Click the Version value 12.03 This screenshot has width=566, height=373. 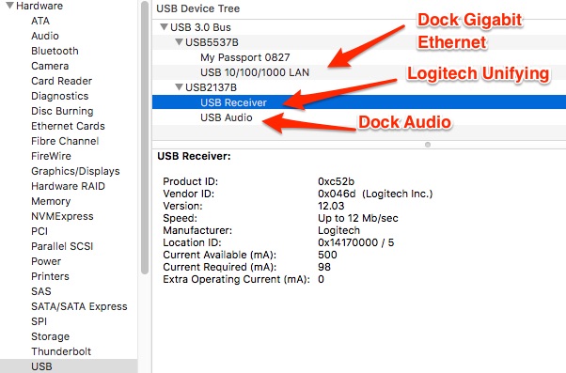(x=331, y=206)
